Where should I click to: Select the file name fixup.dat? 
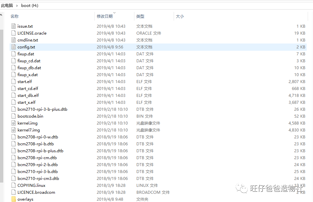click(26, 54)
